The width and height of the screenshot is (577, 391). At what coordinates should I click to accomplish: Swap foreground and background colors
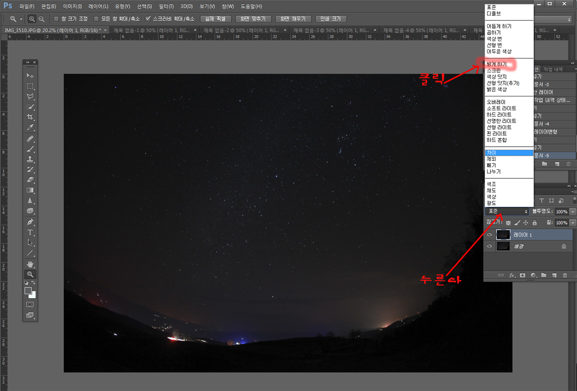click(x=34, y=284)
